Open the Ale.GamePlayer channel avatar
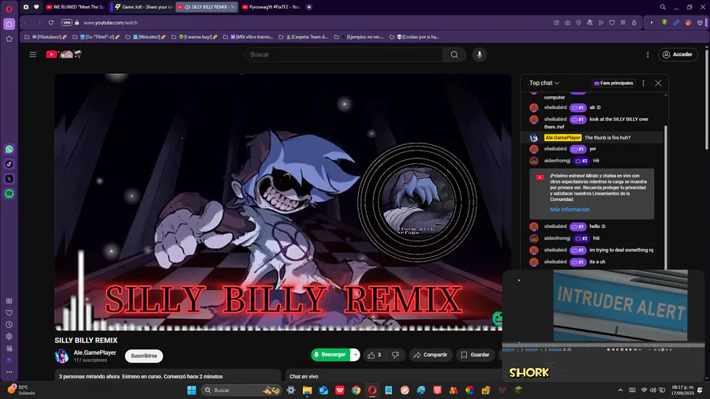 [62, 356]
